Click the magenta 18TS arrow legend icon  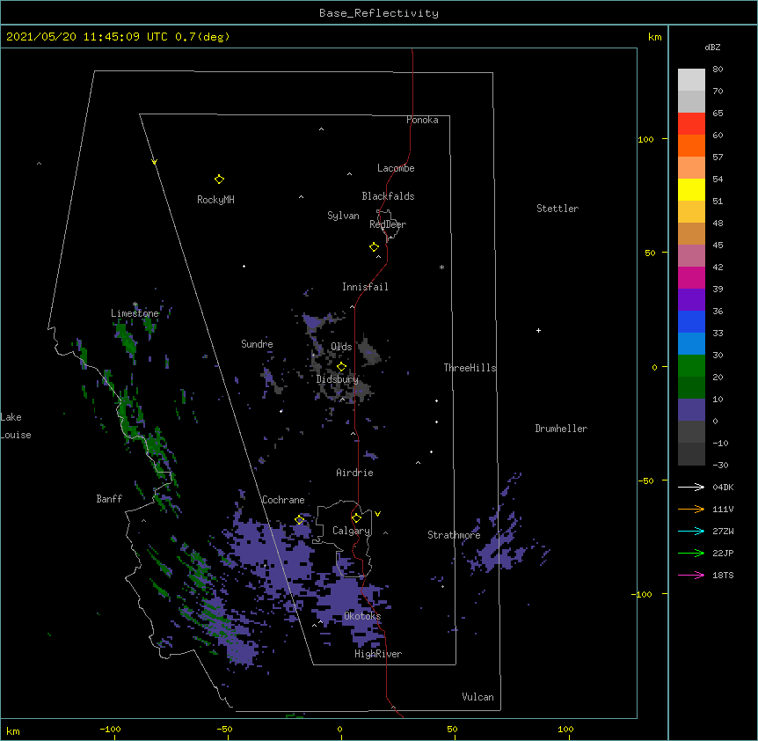point(691,575)
